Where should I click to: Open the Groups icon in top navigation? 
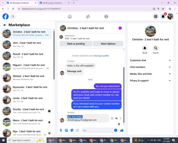pyautogui.click(x=106, y=16)
